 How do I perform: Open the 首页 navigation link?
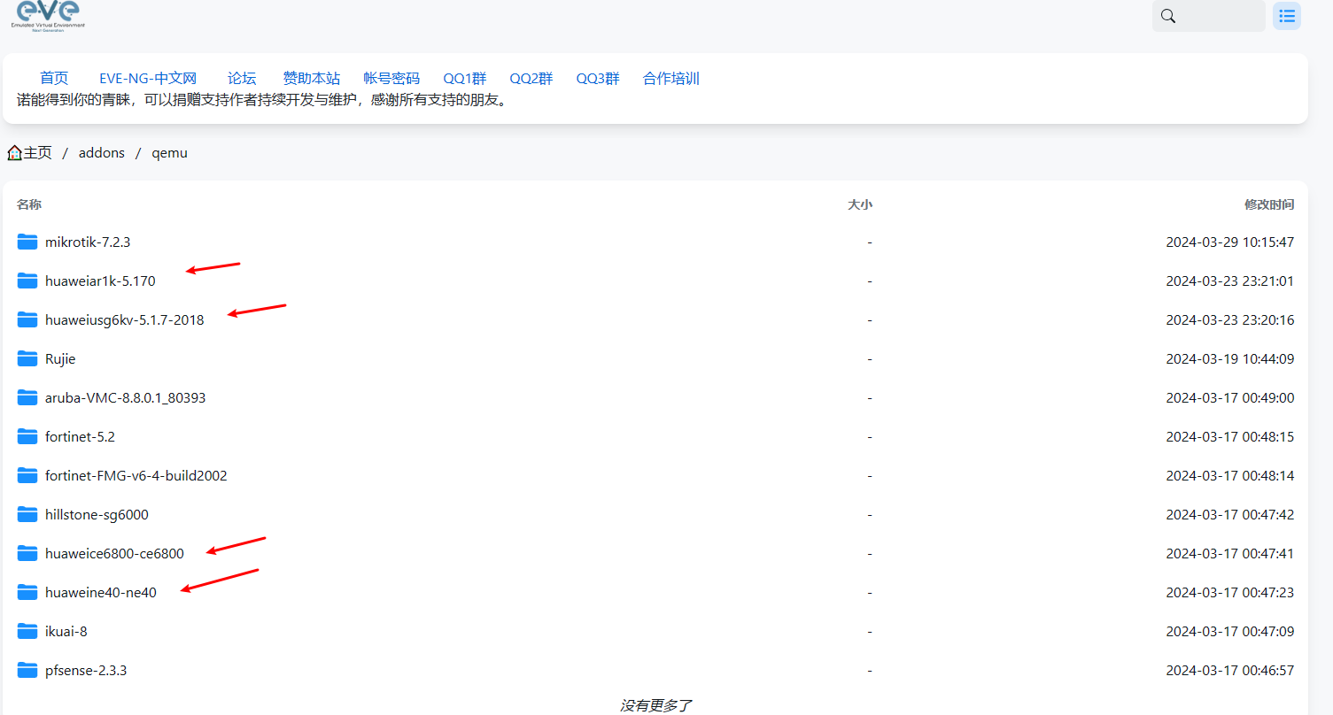coord(54,79)
